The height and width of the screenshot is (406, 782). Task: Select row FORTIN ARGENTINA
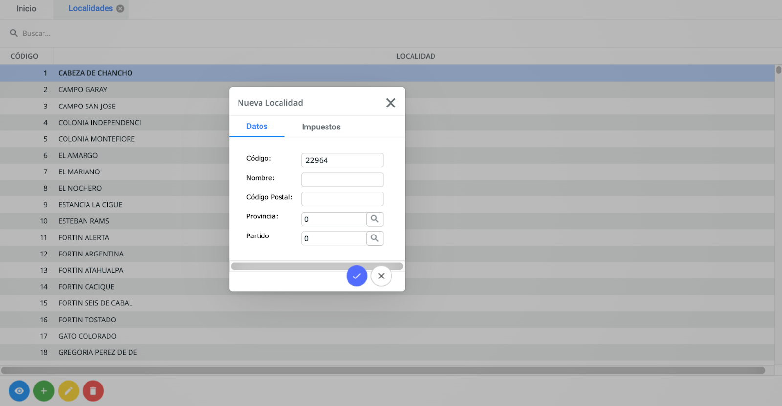[x=387, y=254]
